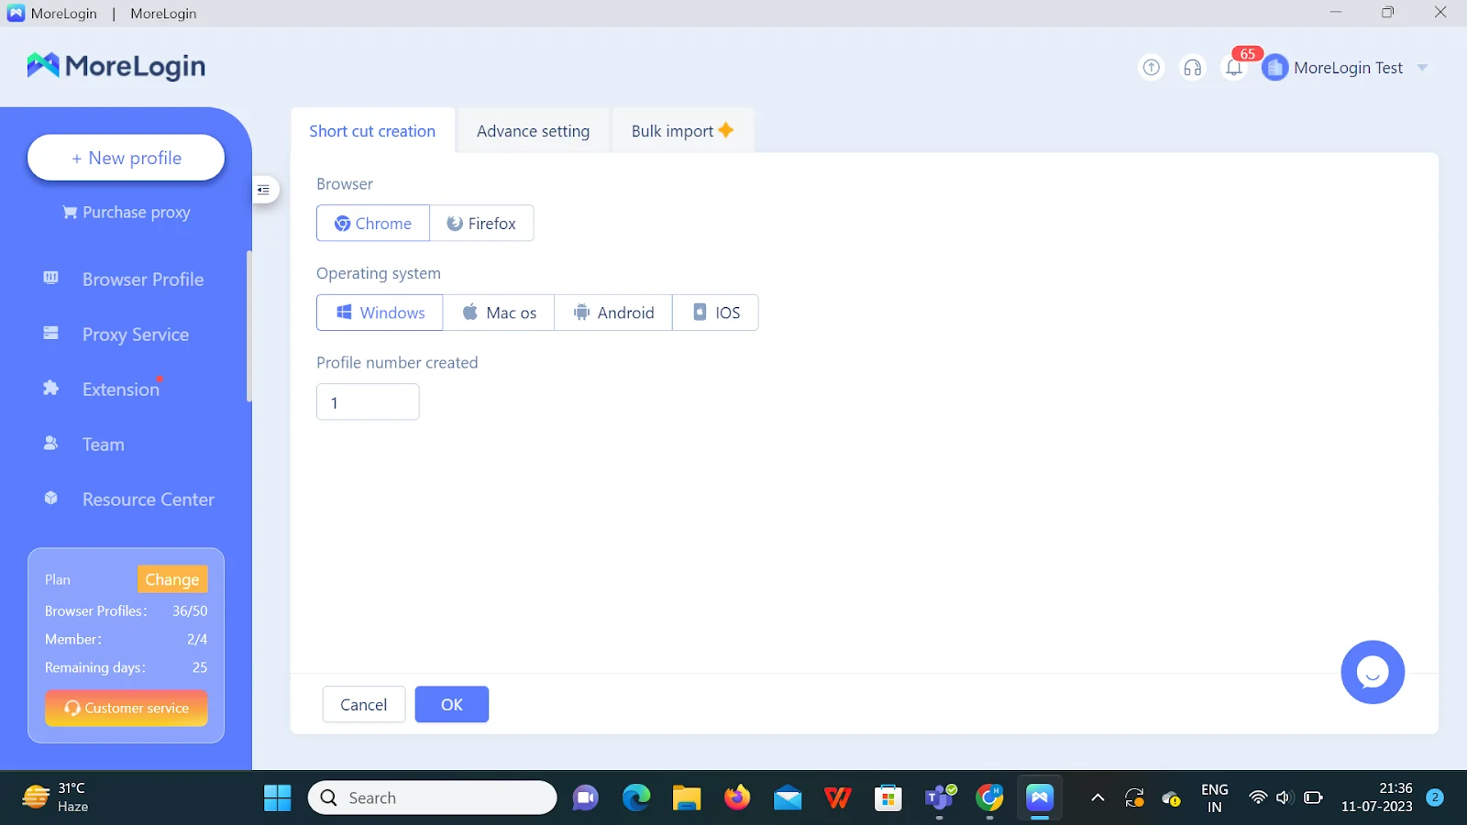
Task: Open notifications bell with 65 badge
Action: pos(1234,68)
